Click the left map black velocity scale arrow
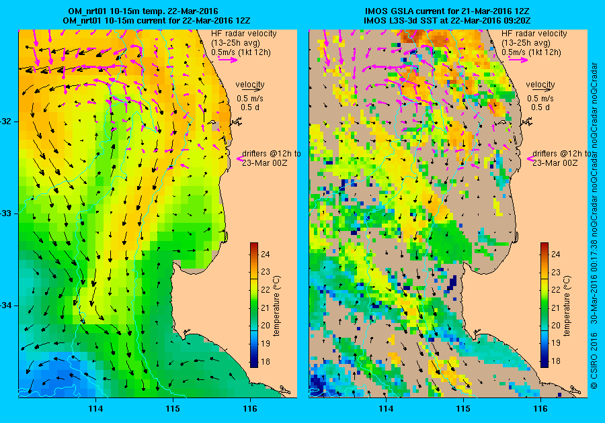This screenshot has width=605, height=423. [x=250, y=89]
